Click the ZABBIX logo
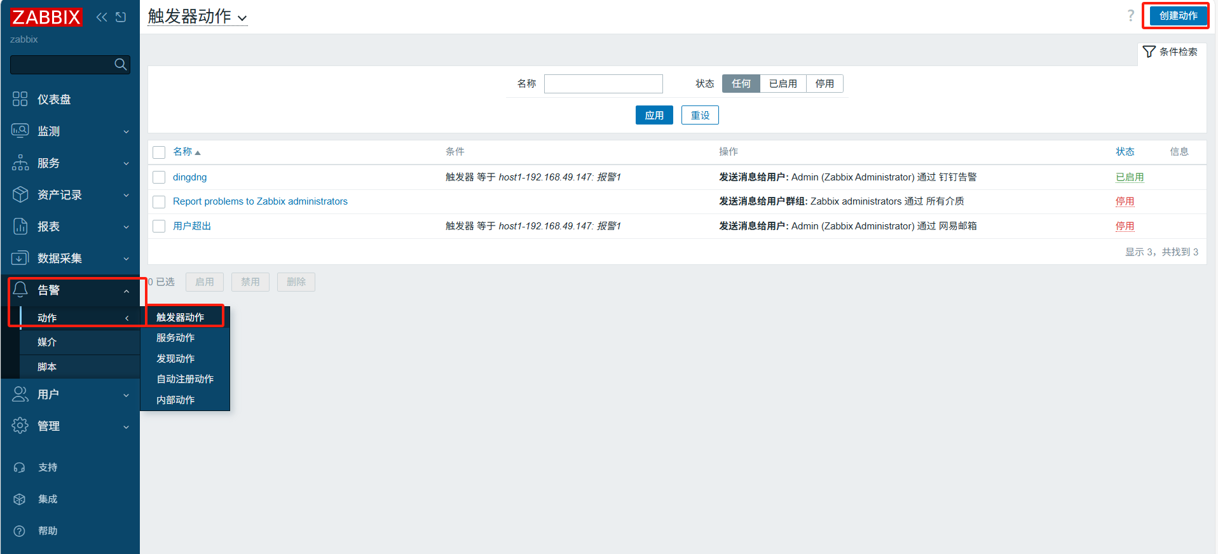Viewport: 1218px width, 554px height. (x=46, y=17)
